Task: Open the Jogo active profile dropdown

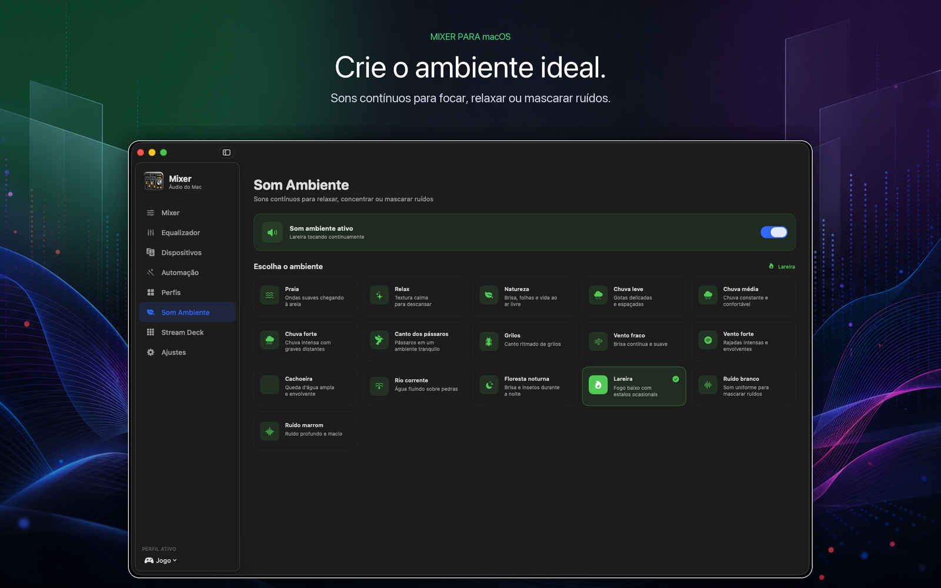Action: click(x=161, y=560)
